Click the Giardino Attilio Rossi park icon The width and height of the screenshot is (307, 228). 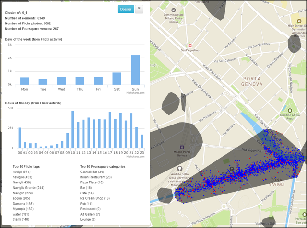[x=290, y=111]
